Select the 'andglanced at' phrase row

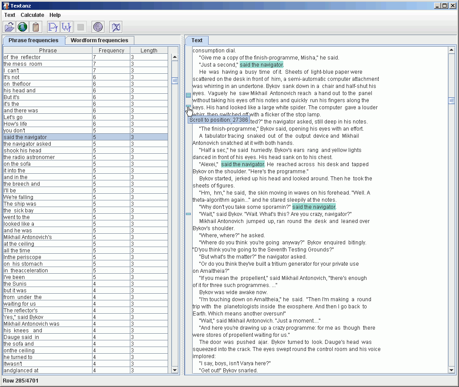point(85,370)
